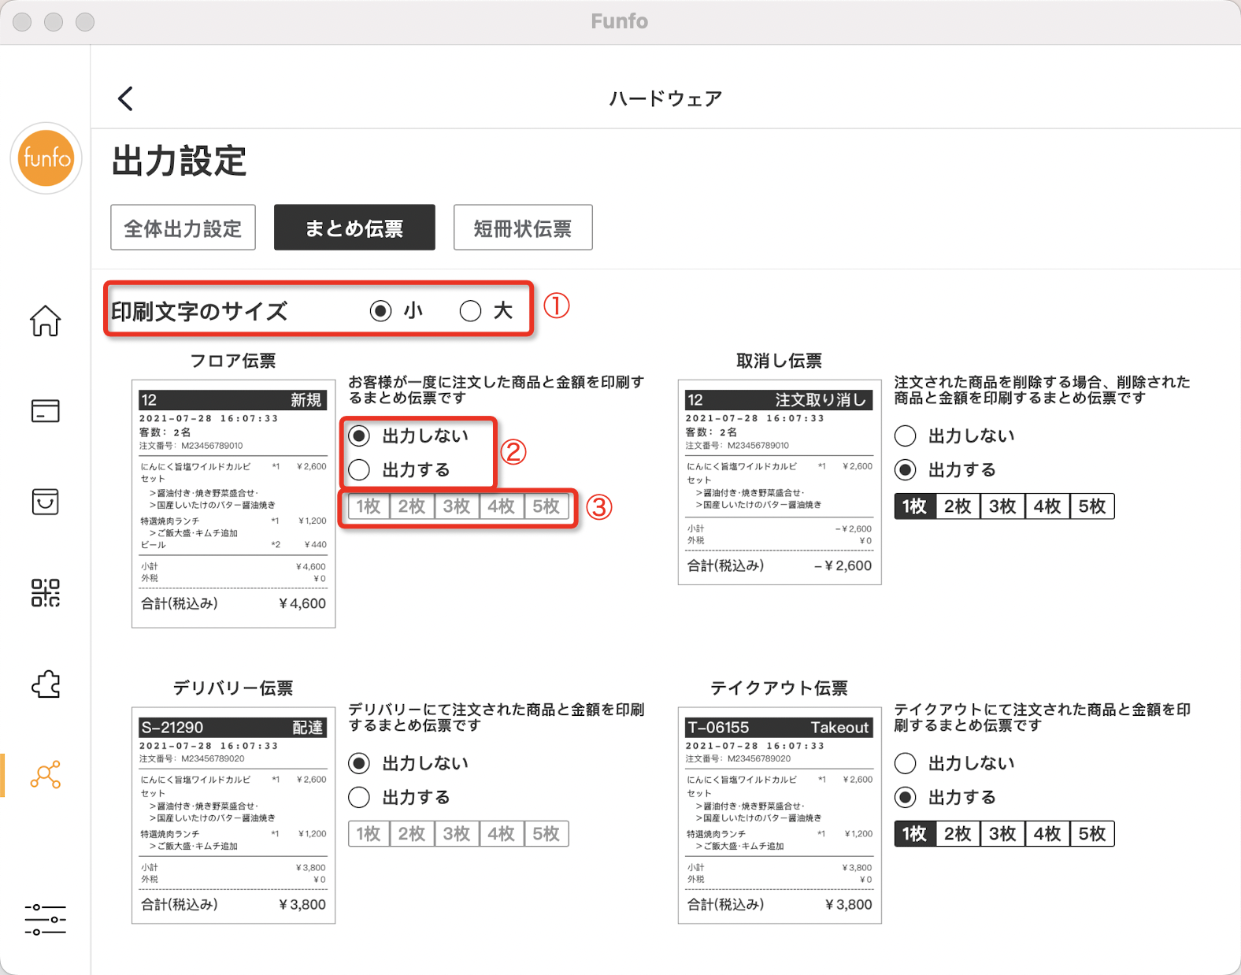Image resolution: width=1241 pixels, height=975 pixels.
Task: Choose 3枚 copies for 取消し伝票
Action: coord(1003,506)
